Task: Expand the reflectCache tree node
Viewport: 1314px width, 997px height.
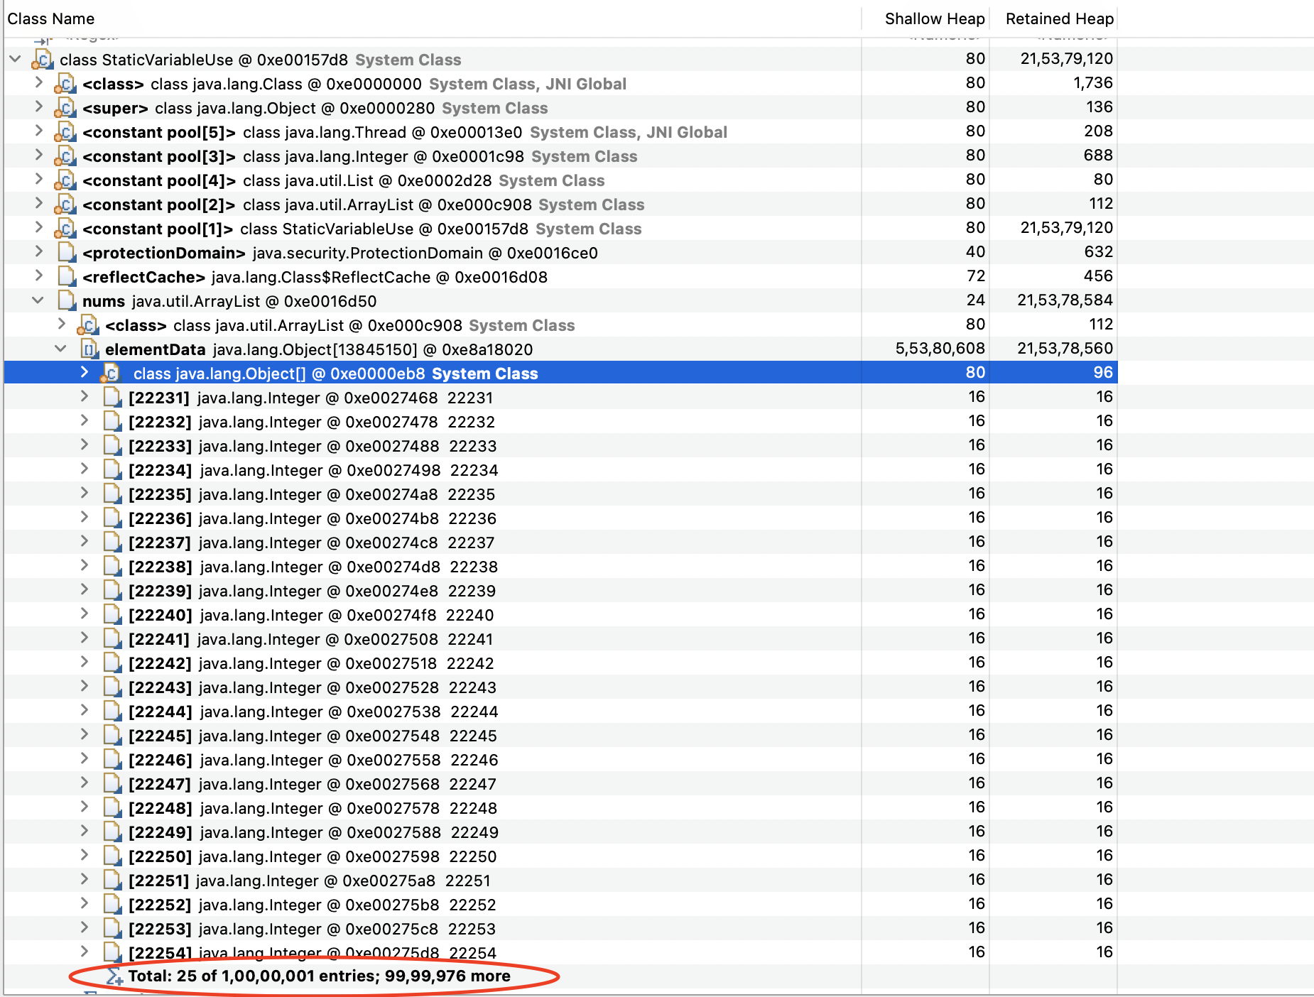Action: coord(39,276)
